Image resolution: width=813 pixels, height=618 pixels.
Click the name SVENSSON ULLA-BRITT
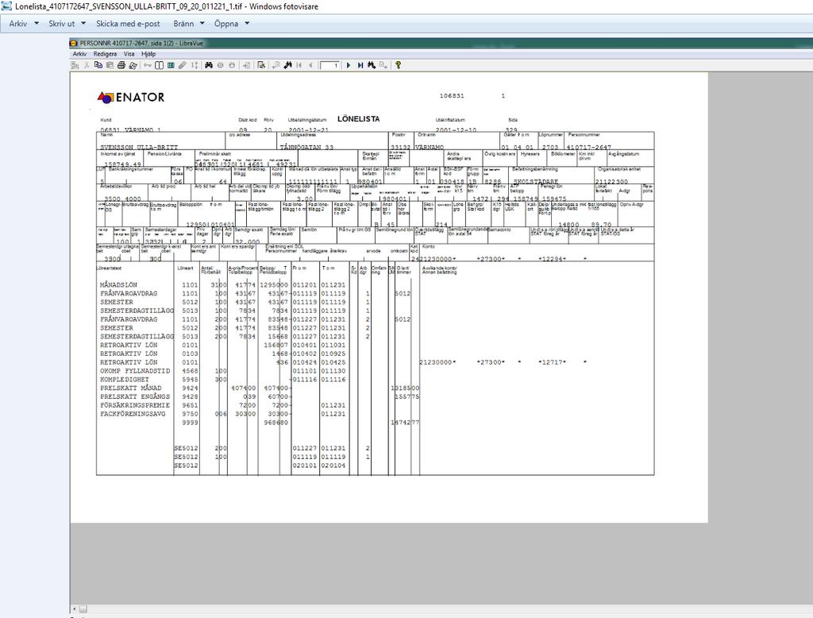pyautogui.click(x=139, y=147)
